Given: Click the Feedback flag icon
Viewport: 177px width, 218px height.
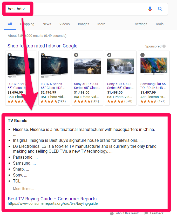Looking at the screenshot, I should 146,213.
